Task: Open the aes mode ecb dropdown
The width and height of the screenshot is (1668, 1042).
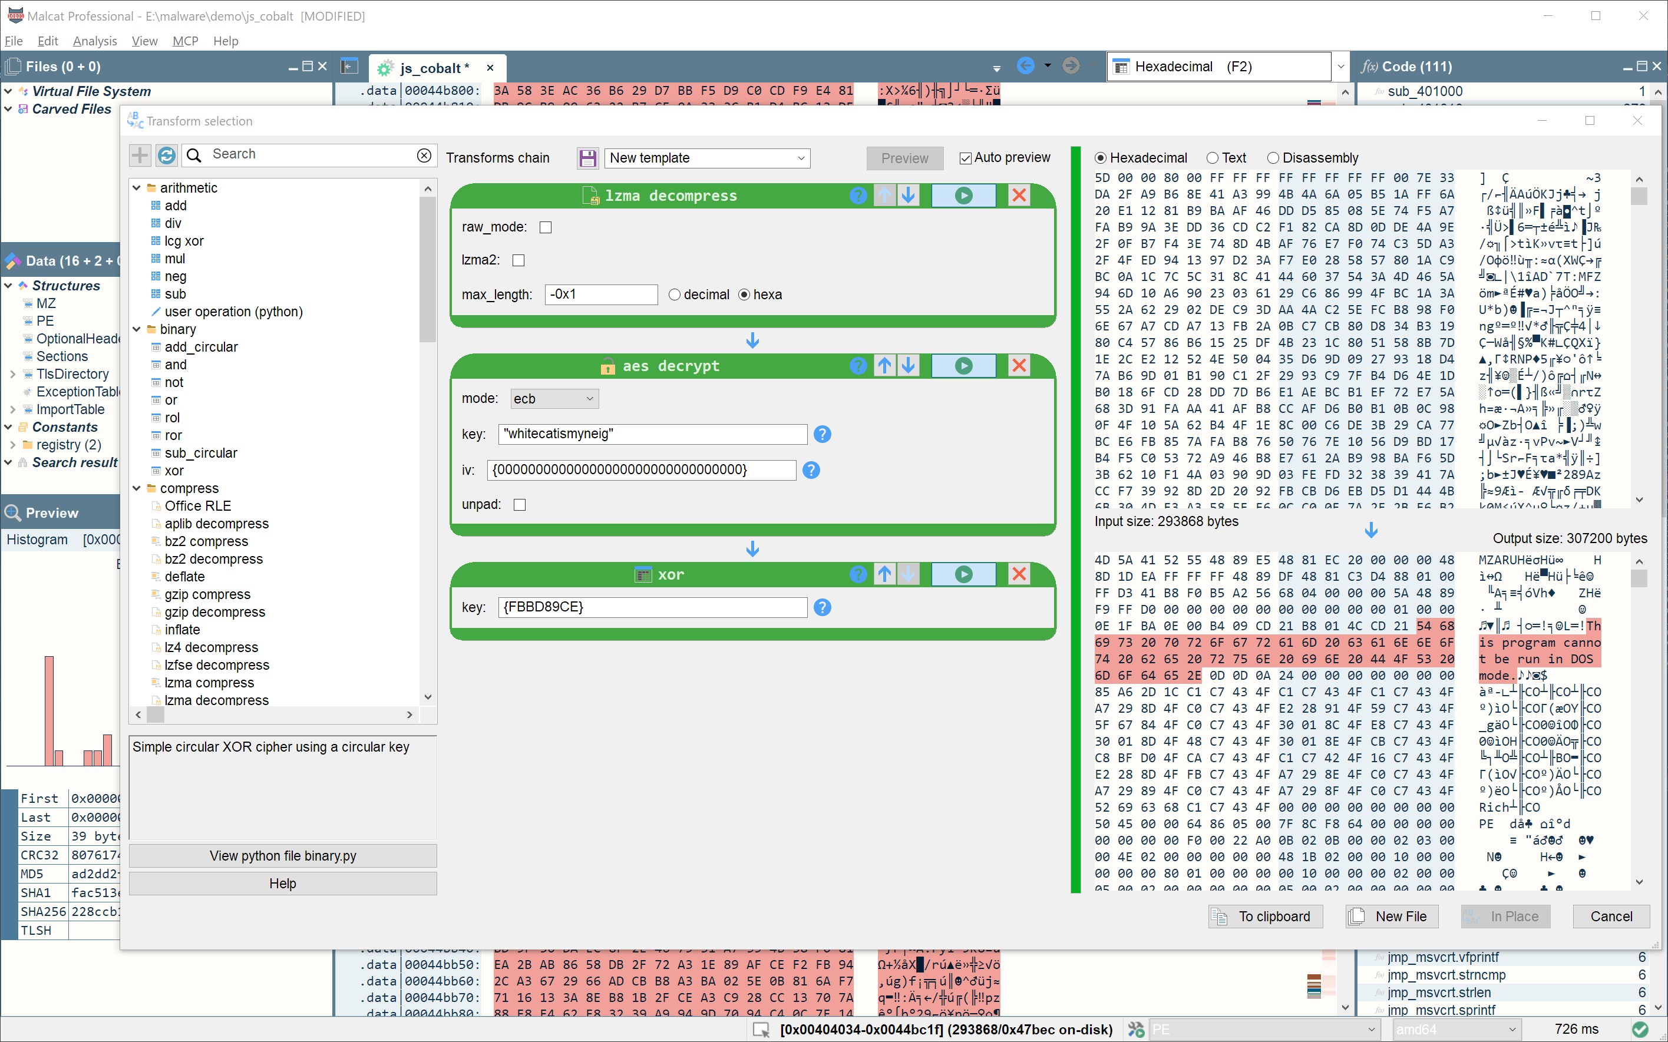Action: (x=554, y=399)
